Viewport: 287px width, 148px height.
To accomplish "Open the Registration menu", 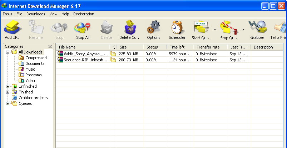I will coord(84,14).
